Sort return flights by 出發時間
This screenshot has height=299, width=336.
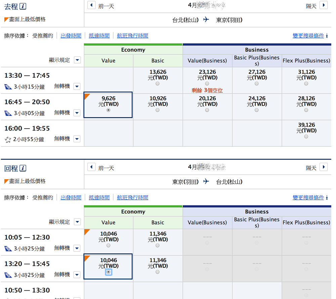[x=71, y=198]
